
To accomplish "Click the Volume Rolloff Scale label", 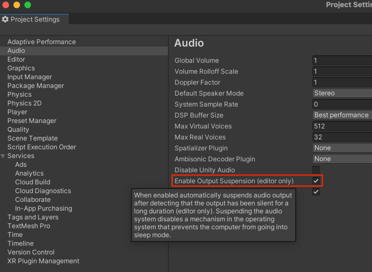I will coord(206,71).
